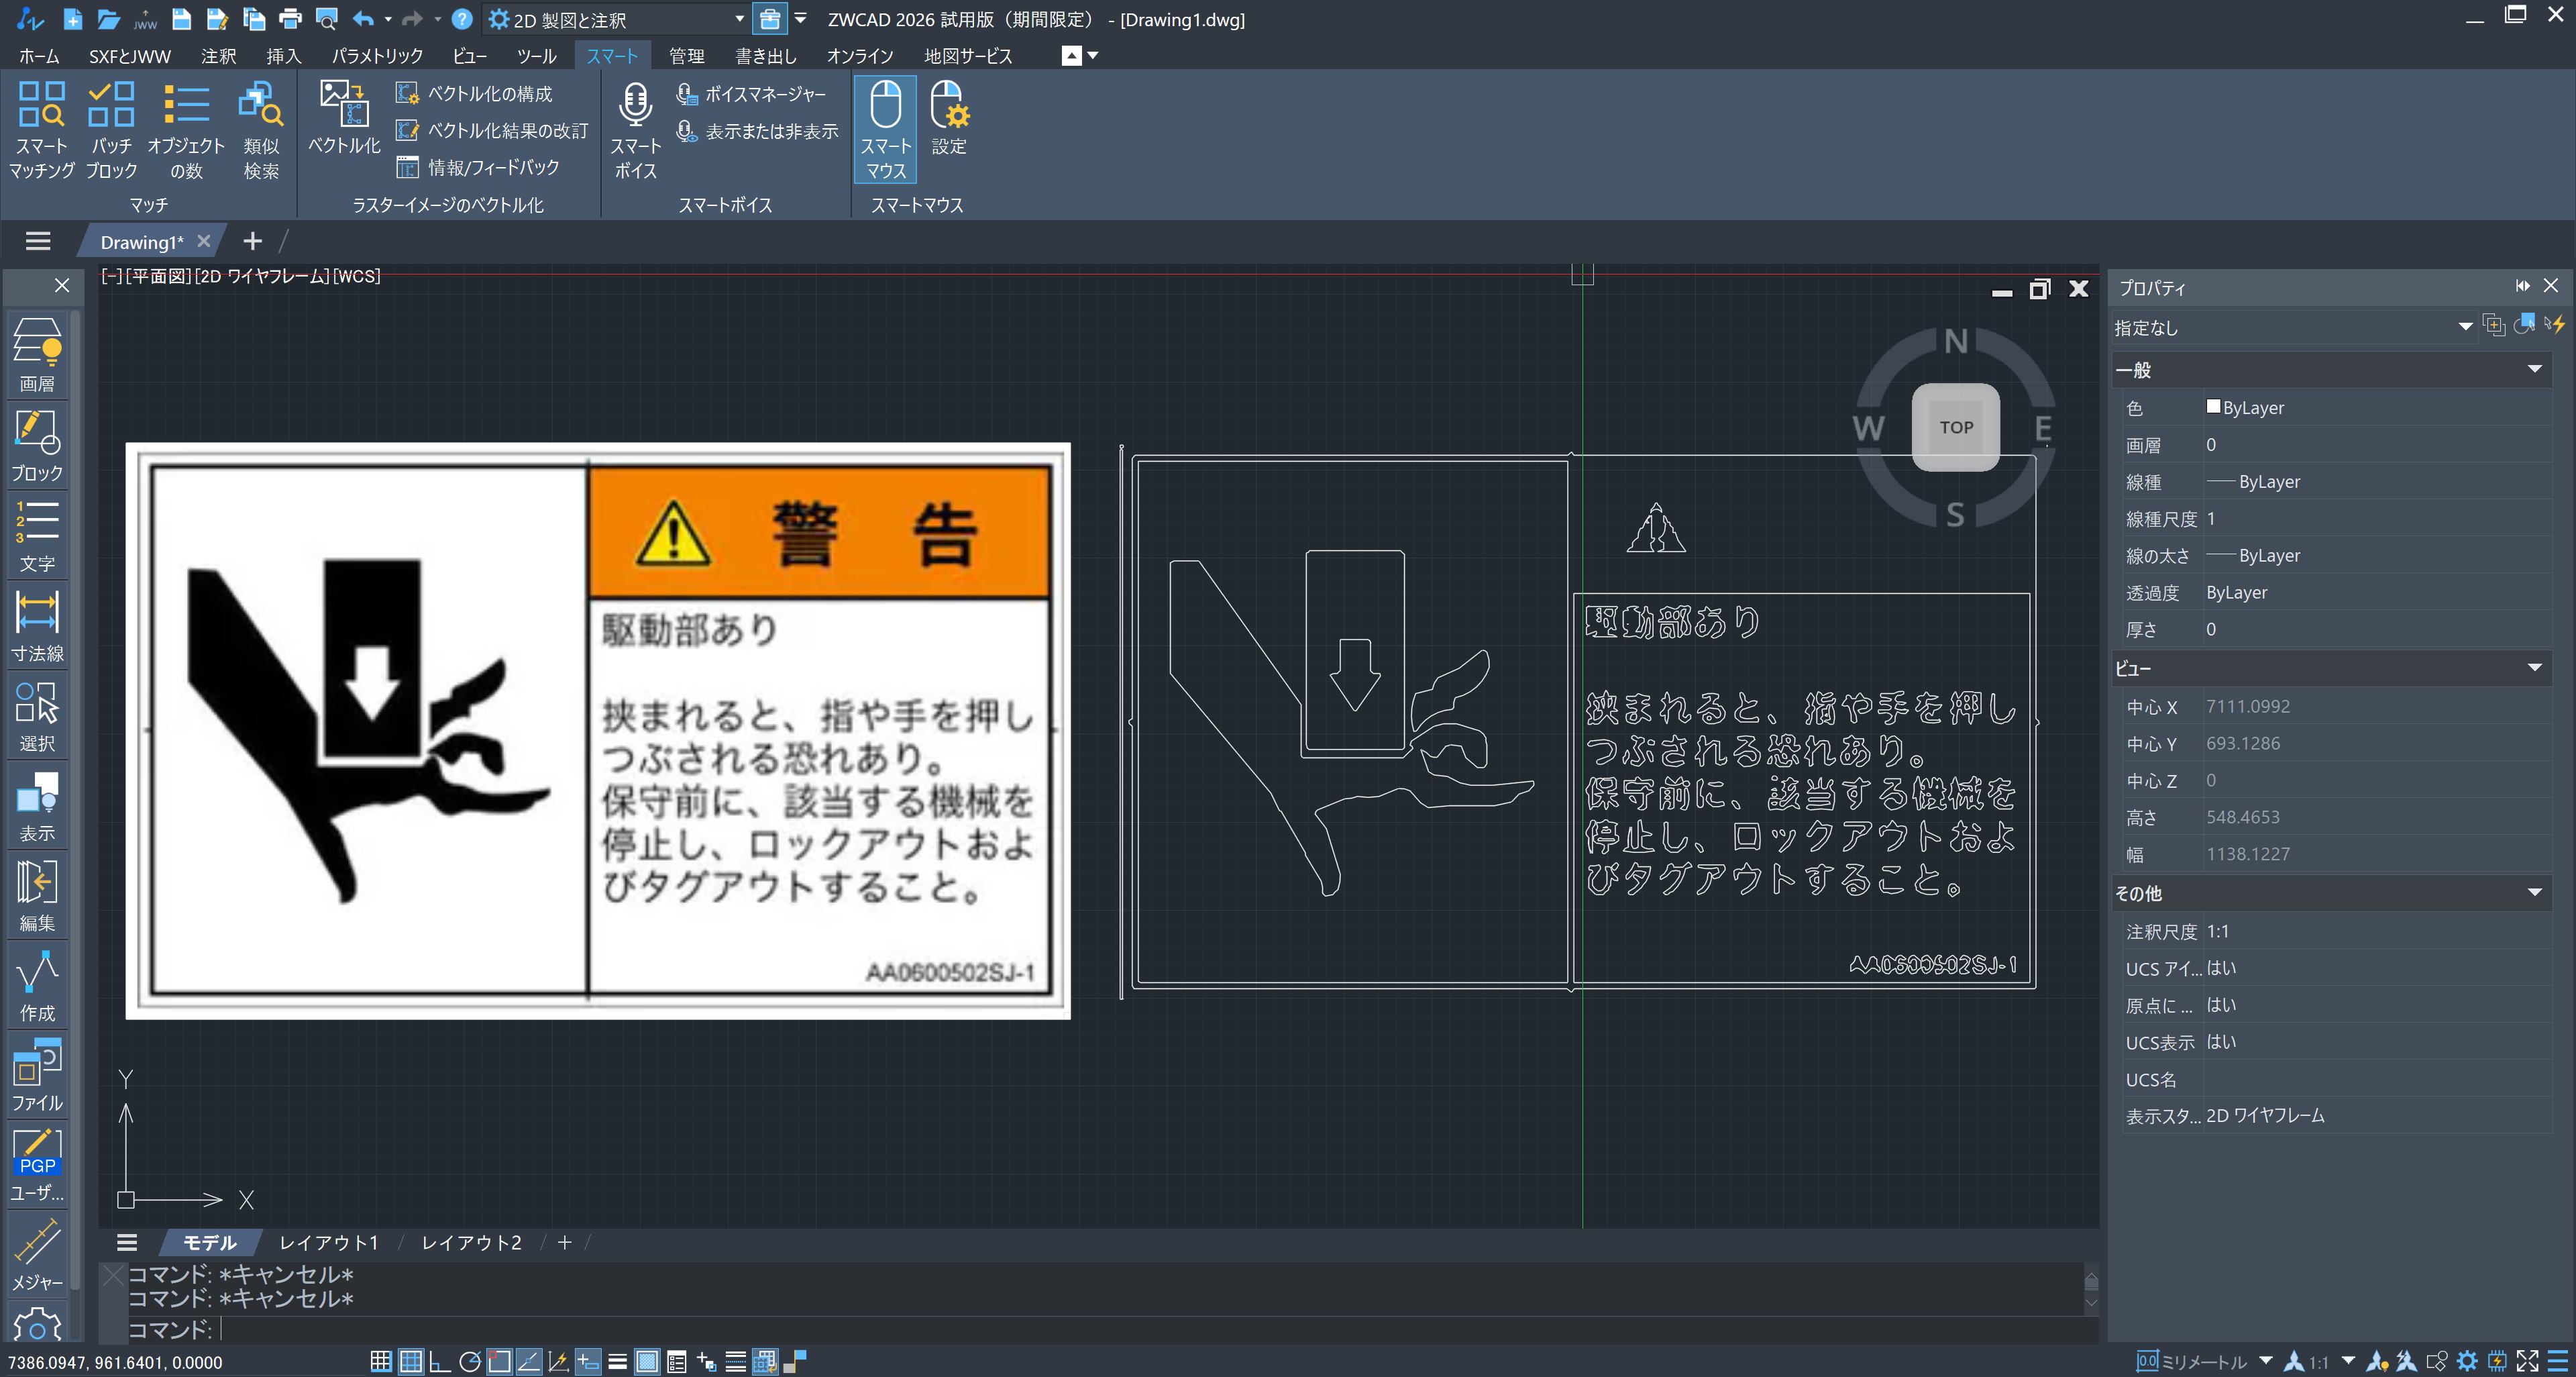Collapse the その他 section in properties
Viewport: 2576px width, 1377px height.
(x=2535, y=892)
